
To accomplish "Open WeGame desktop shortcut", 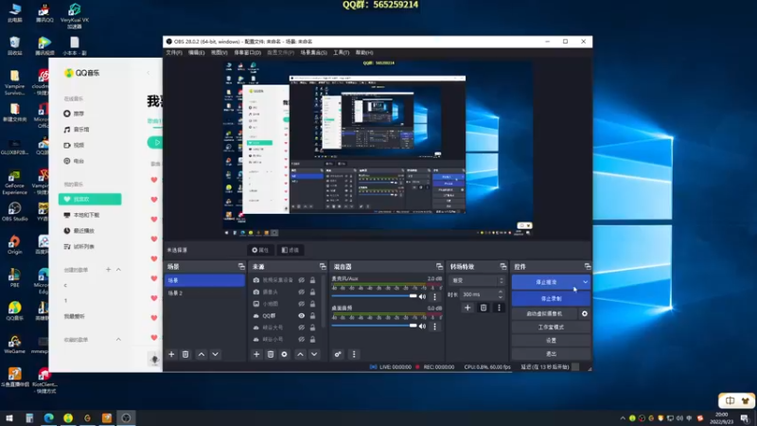I will click(x=14, y=344).
